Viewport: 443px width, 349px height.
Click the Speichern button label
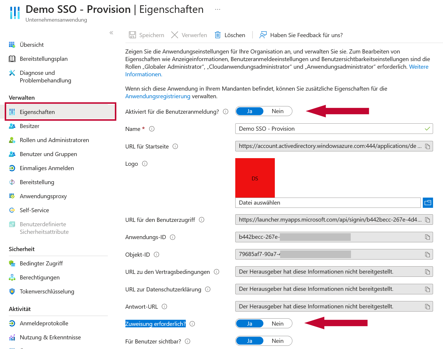(151, 35)
